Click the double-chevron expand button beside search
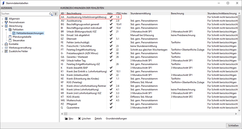 pos(56,14)
